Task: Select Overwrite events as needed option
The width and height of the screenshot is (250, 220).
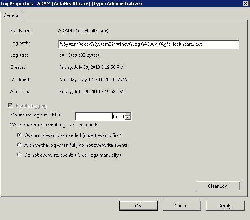Action: pos(19,135)
